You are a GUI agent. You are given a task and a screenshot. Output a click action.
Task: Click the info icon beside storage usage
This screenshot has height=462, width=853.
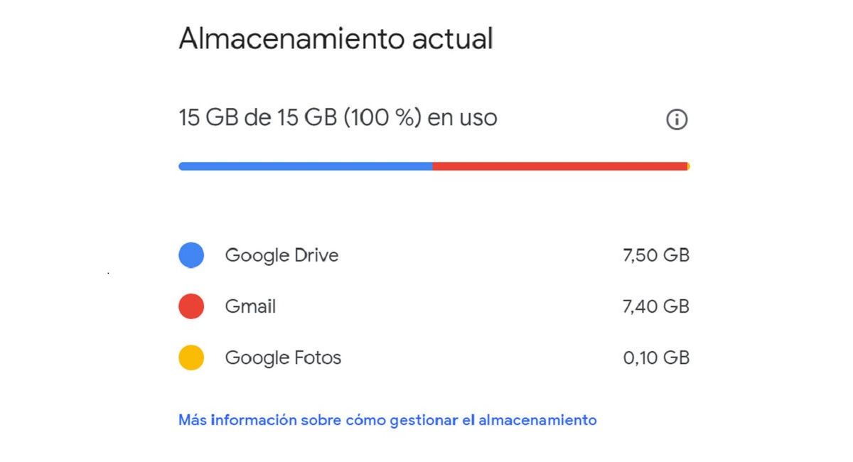tap(677, 119)
